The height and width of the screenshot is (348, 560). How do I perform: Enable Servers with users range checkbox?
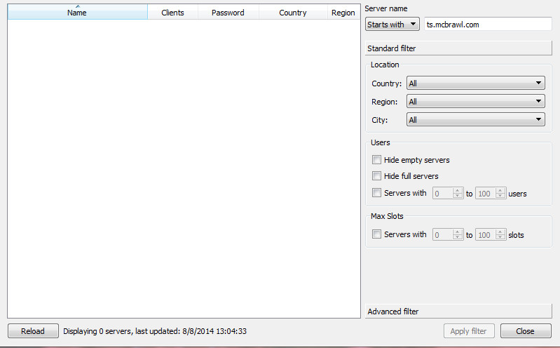pos(377,193)
